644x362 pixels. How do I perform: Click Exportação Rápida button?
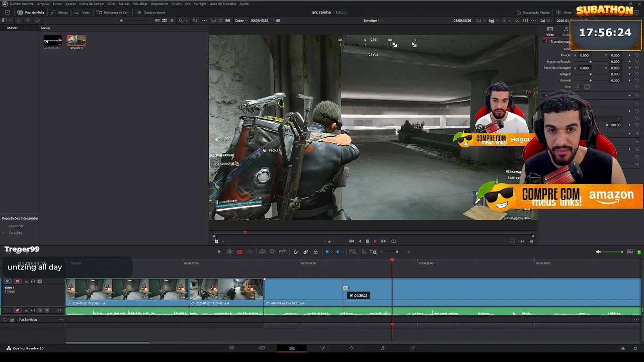533,12
